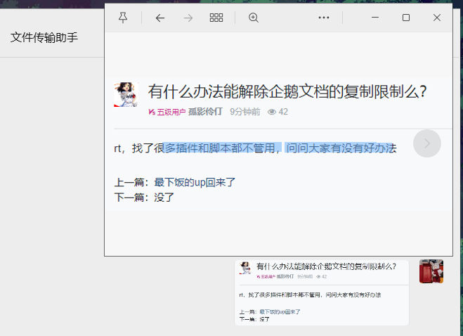The height and width of the screenshot is (336, 463).
Task: Open the sent image message in the chat
Action: (x=322, y=292)
